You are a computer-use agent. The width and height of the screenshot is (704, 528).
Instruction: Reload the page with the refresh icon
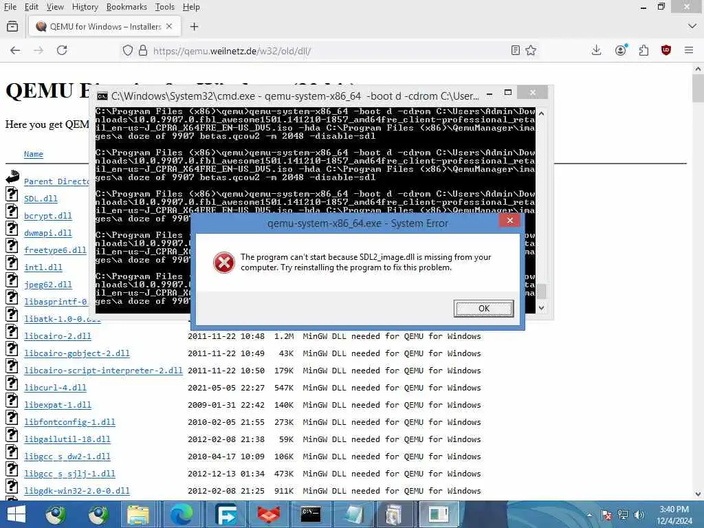(x=62, y=50)
